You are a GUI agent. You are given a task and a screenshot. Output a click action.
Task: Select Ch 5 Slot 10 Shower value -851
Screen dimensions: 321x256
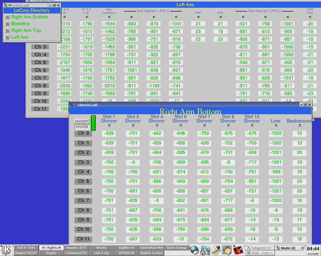[x=252, y=181]
